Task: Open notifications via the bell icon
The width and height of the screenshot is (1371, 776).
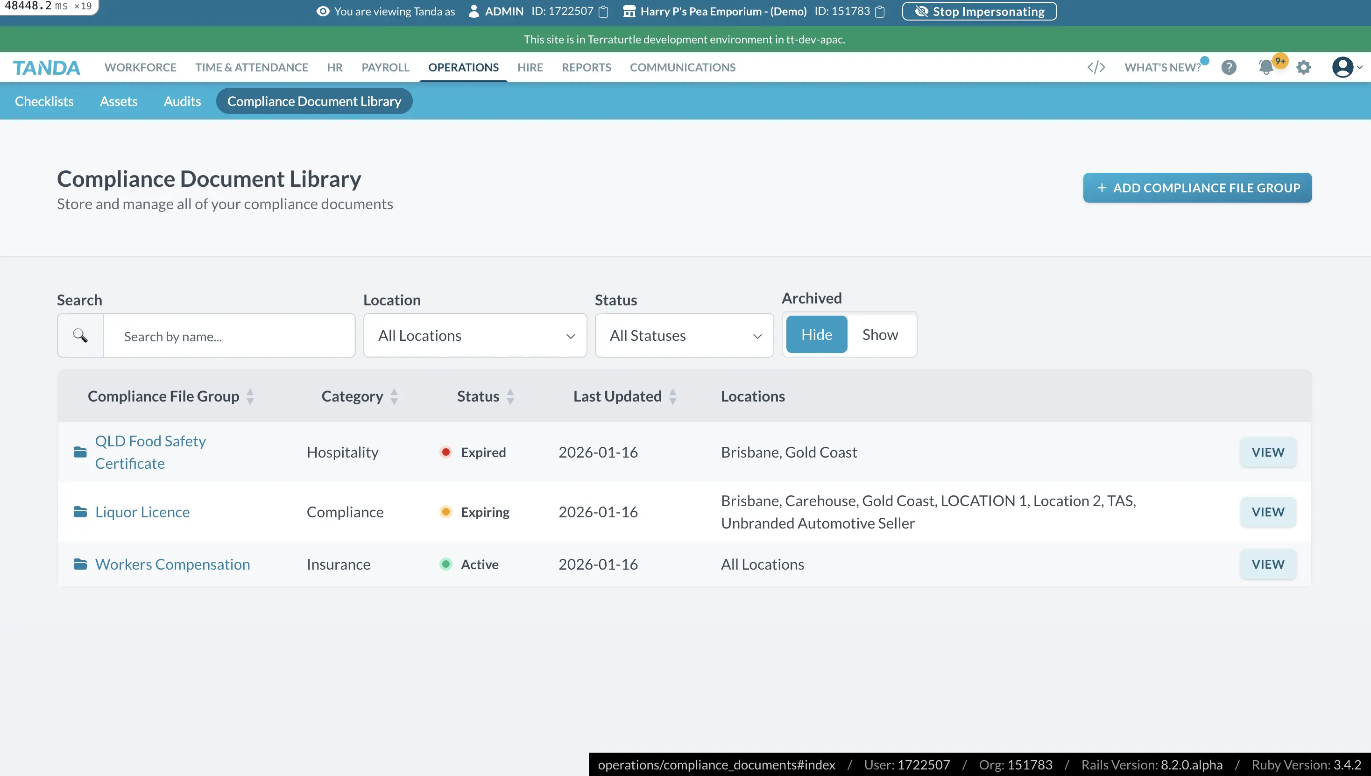Action: click(1266, 67)
